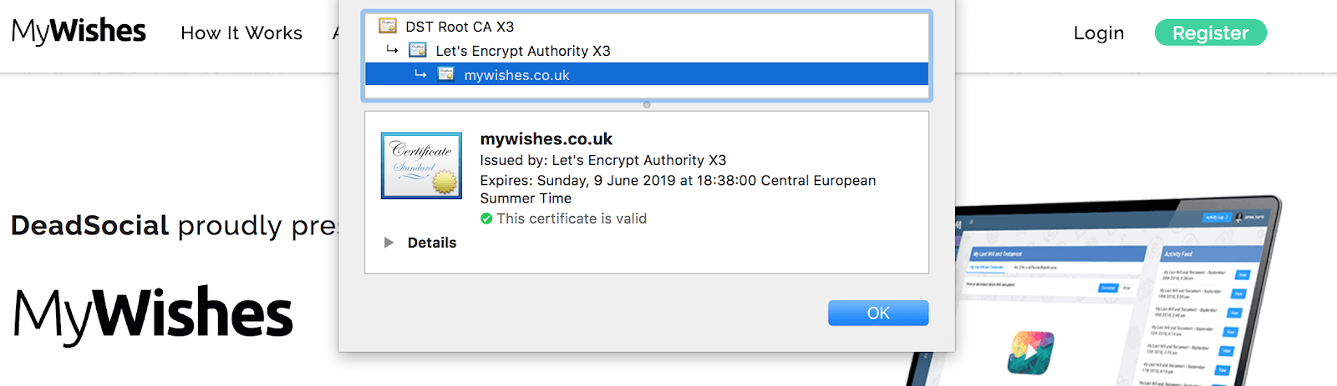Open the How It Works menu item

coord(241,33)
